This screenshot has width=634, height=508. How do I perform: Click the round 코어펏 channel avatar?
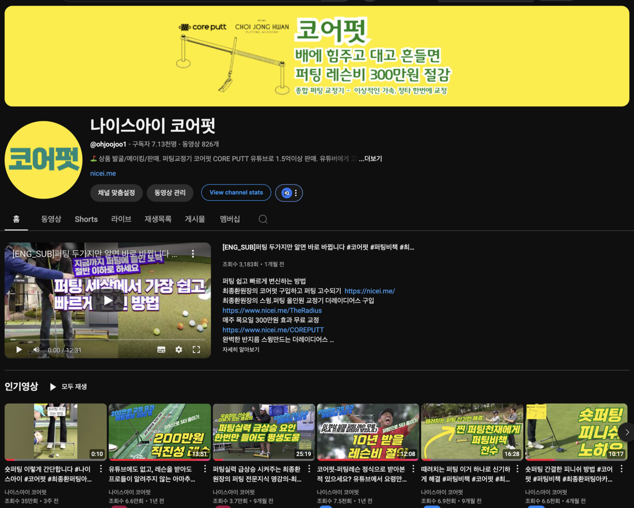(44, 160)
